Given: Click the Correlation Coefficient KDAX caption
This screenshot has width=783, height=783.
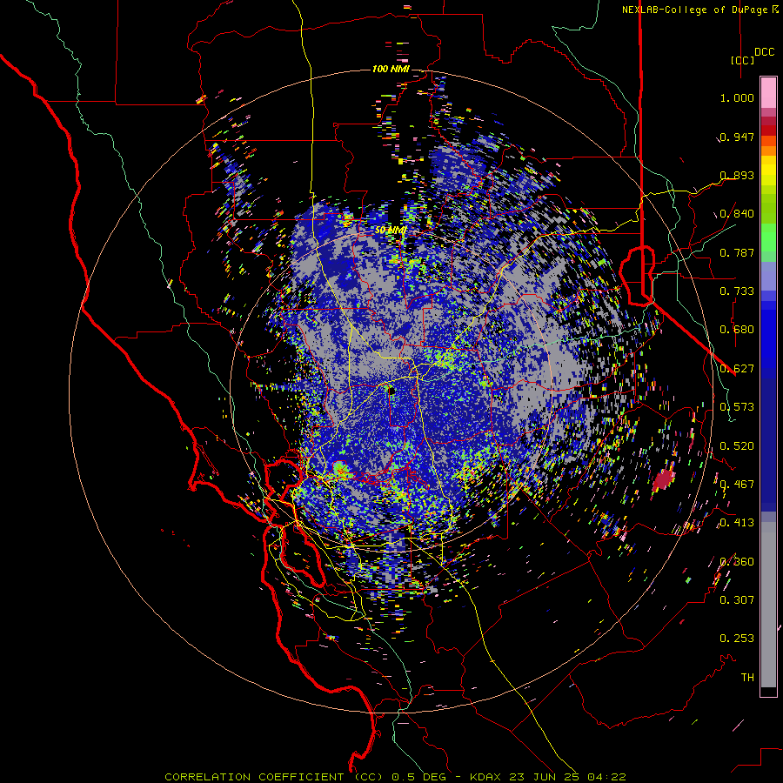Looking at the screenshot, I should pyautogui.click(x=395, y=777).
